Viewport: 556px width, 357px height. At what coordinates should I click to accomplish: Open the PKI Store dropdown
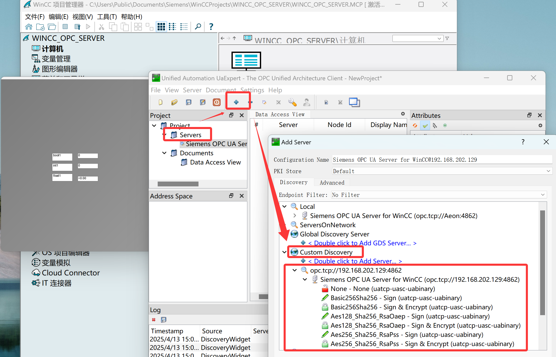point(548,171)
